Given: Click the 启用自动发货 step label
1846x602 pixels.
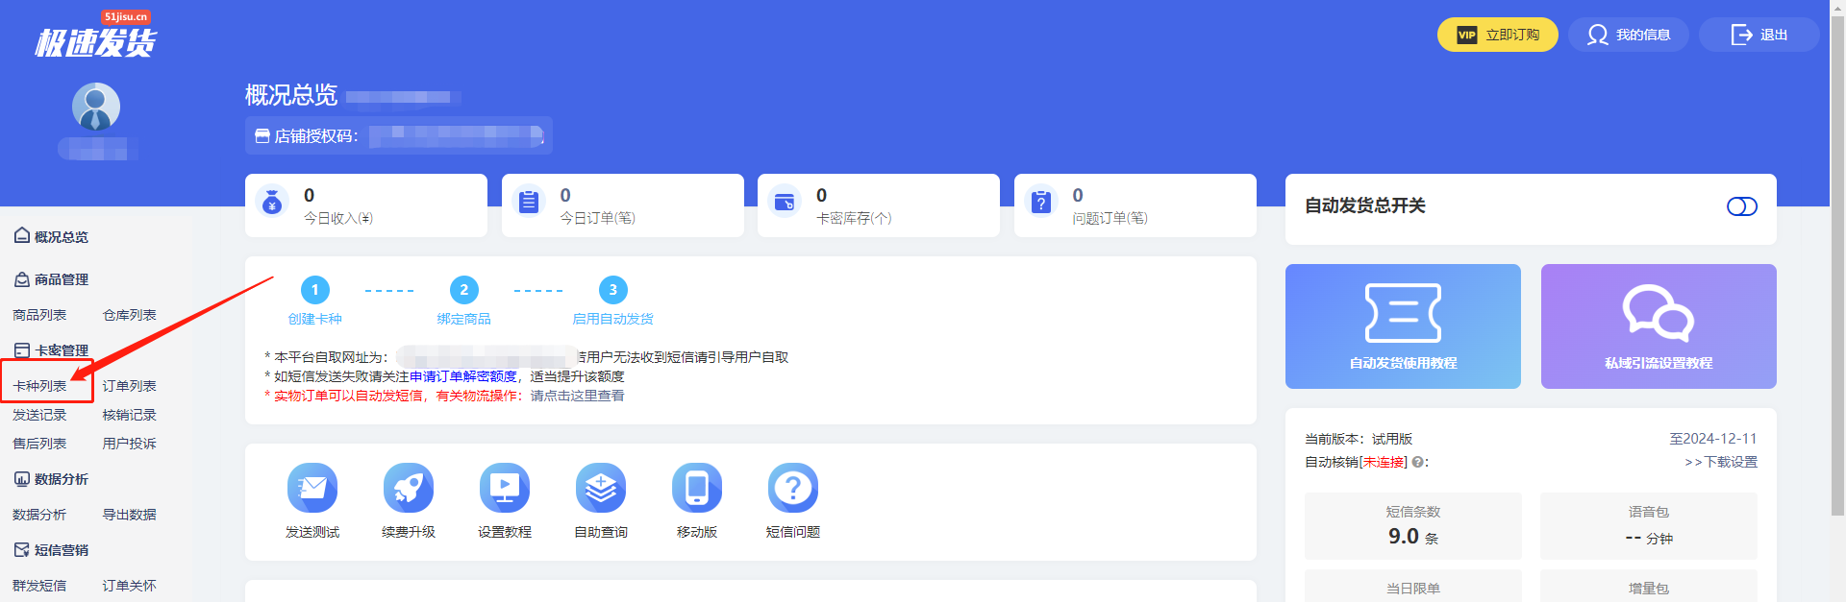Looking at the screenshot, I should [613, 319].
